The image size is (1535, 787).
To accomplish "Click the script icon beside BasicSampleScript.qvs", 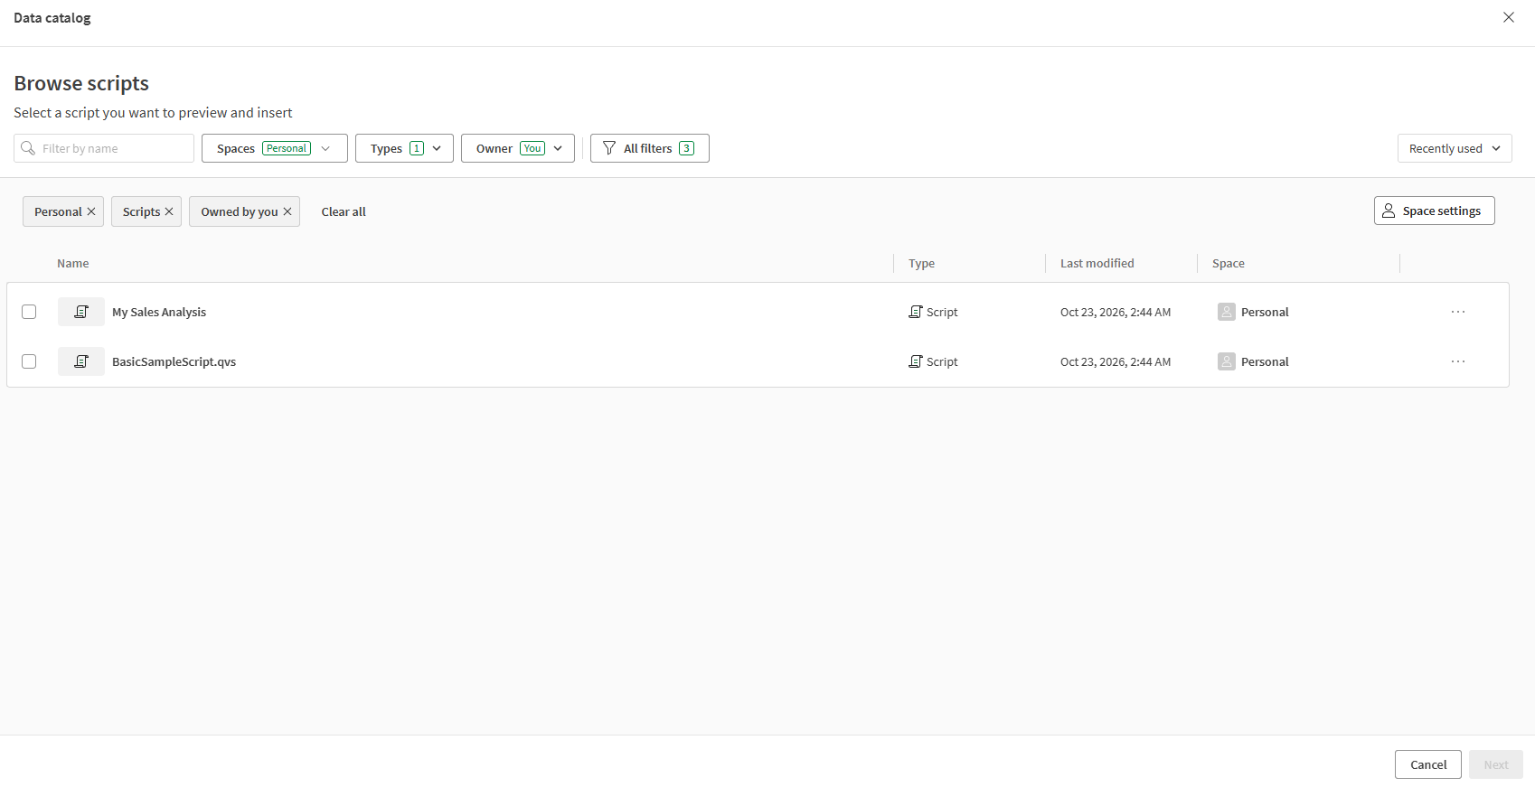I will pyautogui.click(x=81, y=361).
